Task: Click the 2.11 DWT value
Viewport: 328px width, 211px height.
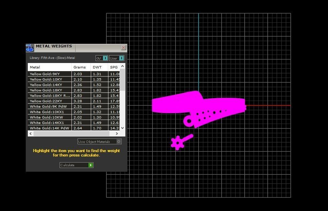Action: (x=97, y=101)
